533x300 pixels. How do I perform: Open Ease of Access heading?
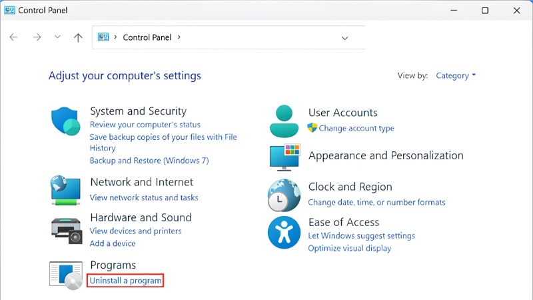click(x=344, y=222)
